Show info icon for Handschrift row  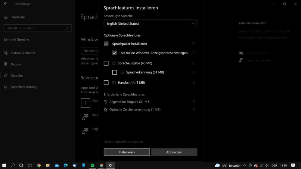(194, 83)
